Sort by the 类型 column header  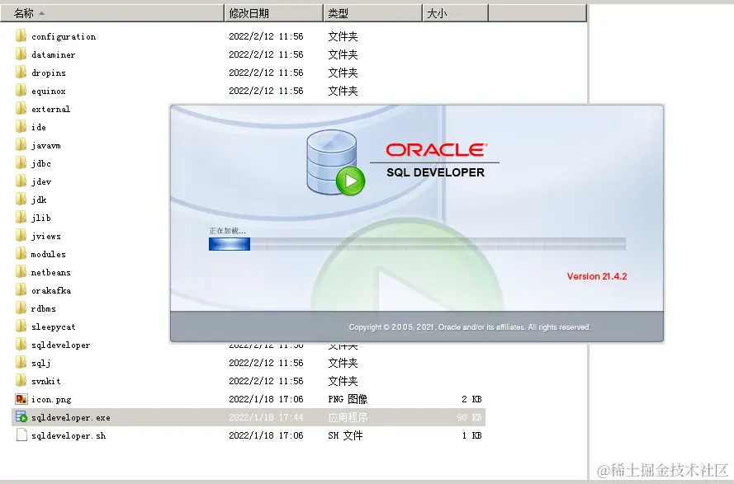click(x=372, y=13)
